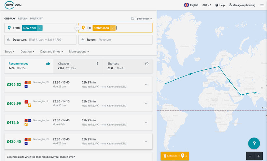Image resolution: width=267 pixels, height=161 pixels.
Task: Click the Kiwi.com logo
Action: (x=13, y=5)
